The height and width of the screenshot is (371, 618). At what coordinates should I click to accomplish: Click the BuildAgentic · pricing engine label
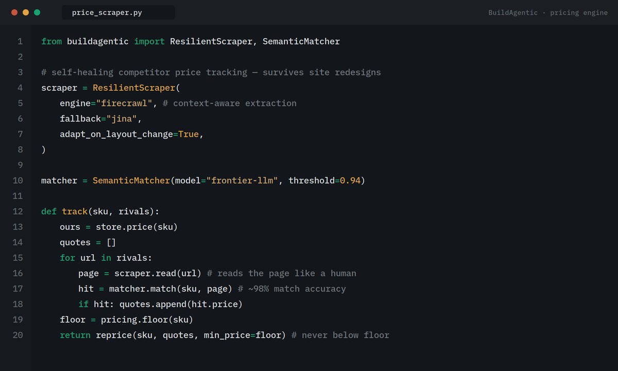(x=548, y=13)
